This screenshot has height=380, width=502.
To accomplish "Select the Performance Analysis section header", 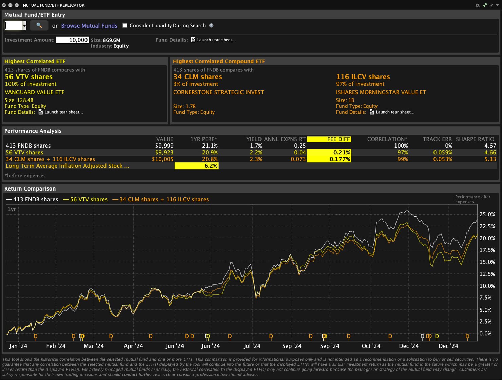I will 33,131.
